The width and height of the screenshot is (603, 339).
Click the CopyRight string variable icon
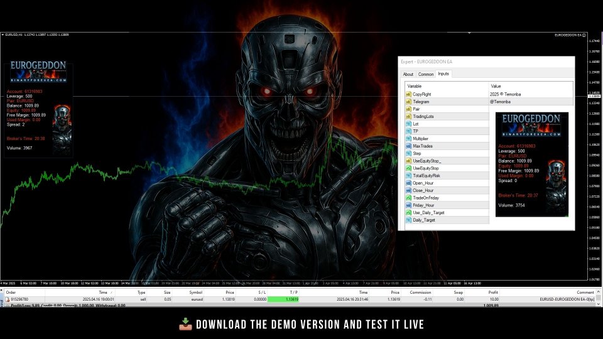(408, 94)
